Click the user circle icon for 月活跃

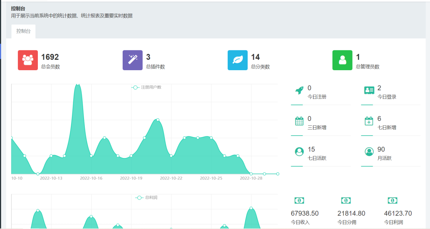tap(369, 152)
